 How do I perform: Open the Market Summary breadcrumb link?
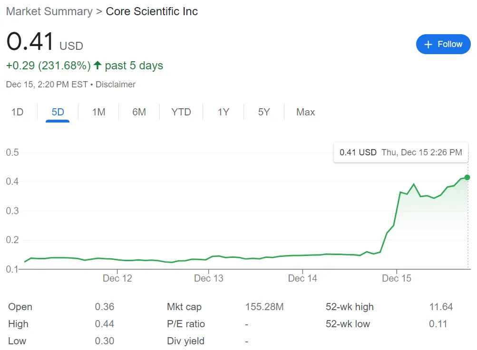tap(49, 11)
